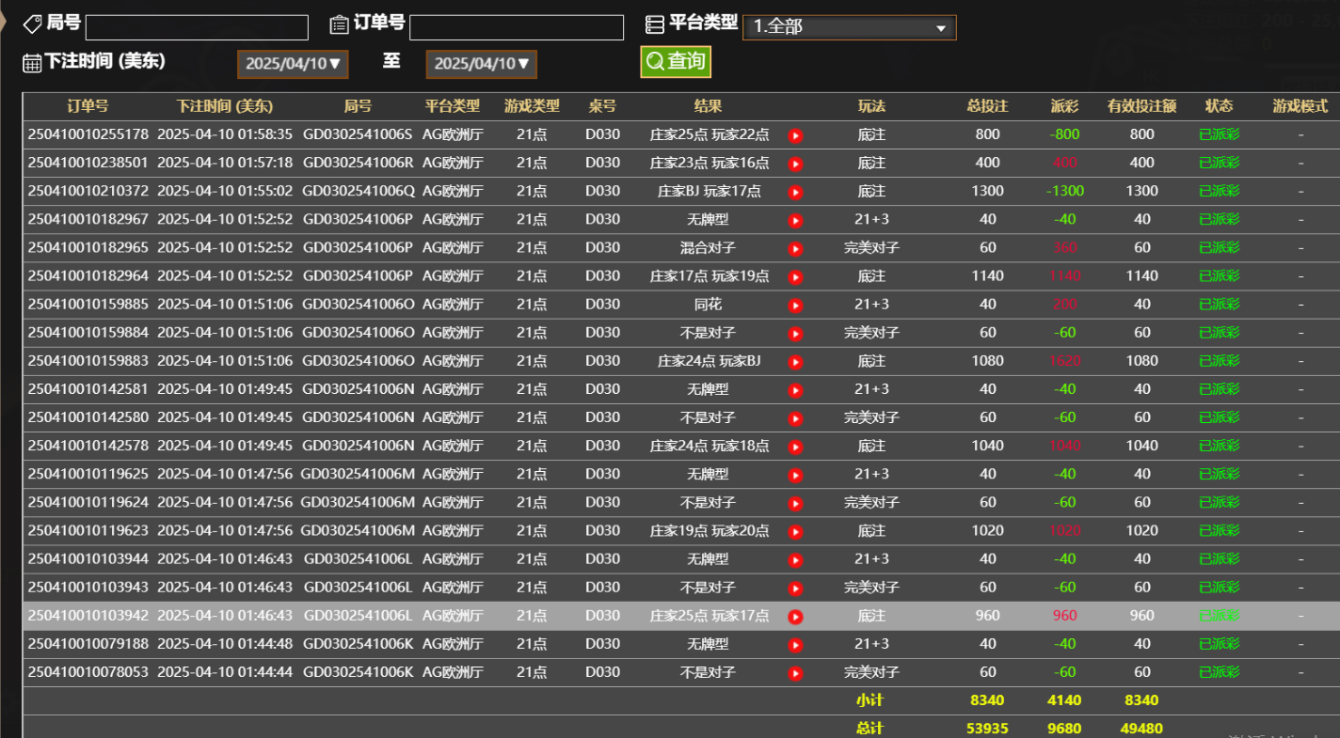Click the green 查询 search button
Screen dimensions: 1340x738
(676, 62)
